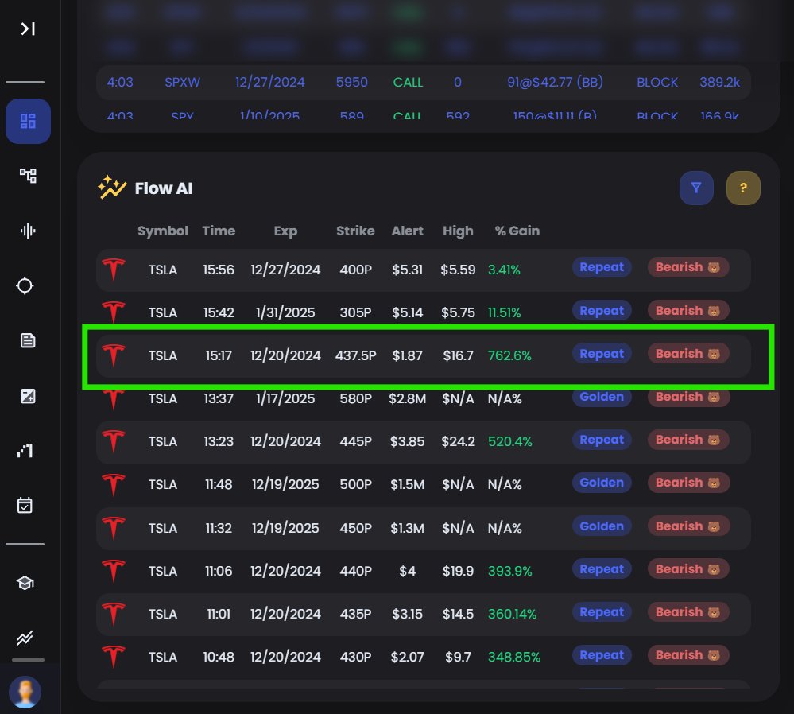Click the Repeat tag on the 400P row
Screen dimensions: 794x714
[602, 267]
